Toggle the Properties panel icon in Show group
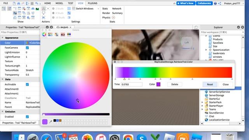The height and width of the screenshot is (140, 249). point(9,9)
